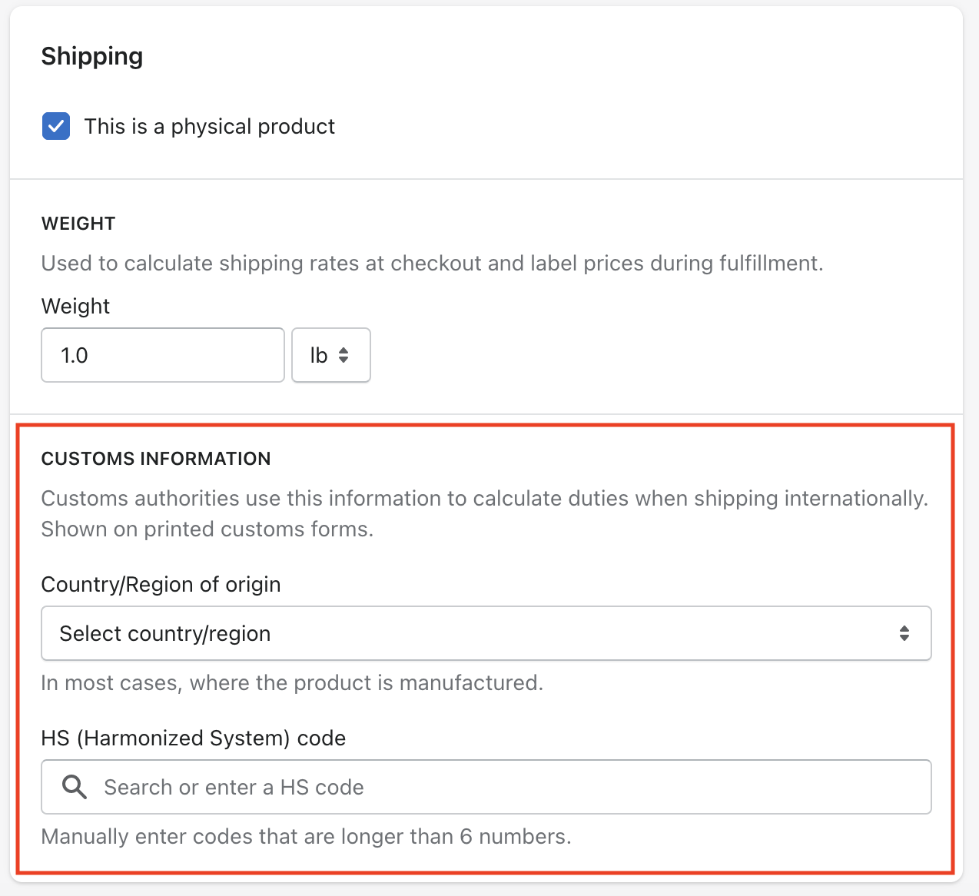Viewport: 979px width, 896px height.
Task: Click the Shipping section heading
Action: point(92,56)
